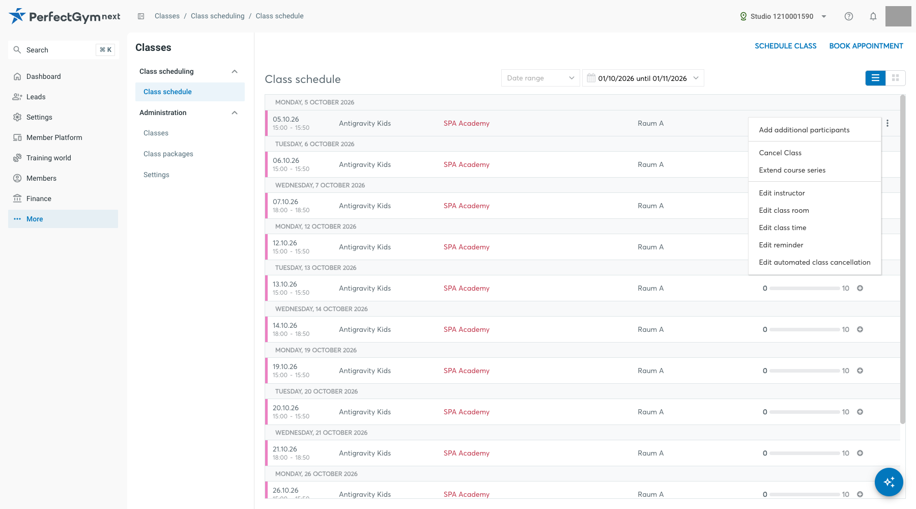Toggle the sidebar collapse icon
Screen dimensions: 916x509
pyautogui.click(x=141, y=16)
